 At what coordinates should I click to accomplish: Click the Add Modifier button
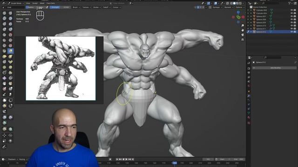tap(274, 68)
